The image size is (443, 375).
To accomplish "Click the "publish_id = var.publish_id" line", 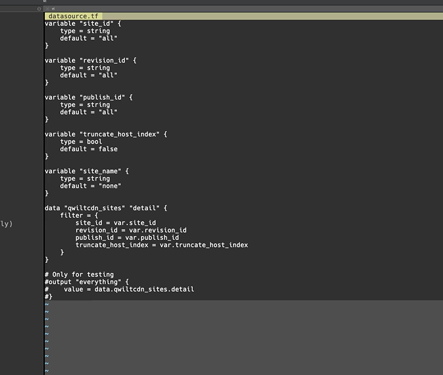I will click(x=127, y=237).
